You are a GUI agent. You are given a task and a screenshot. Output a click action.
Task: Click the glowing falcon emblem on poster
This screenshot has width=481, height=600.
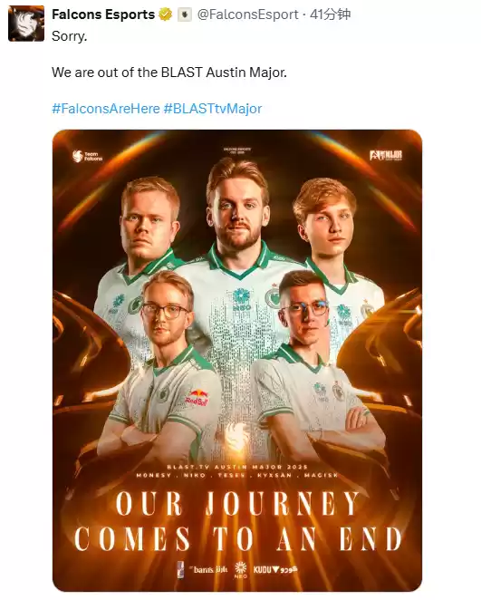point(236,436)
